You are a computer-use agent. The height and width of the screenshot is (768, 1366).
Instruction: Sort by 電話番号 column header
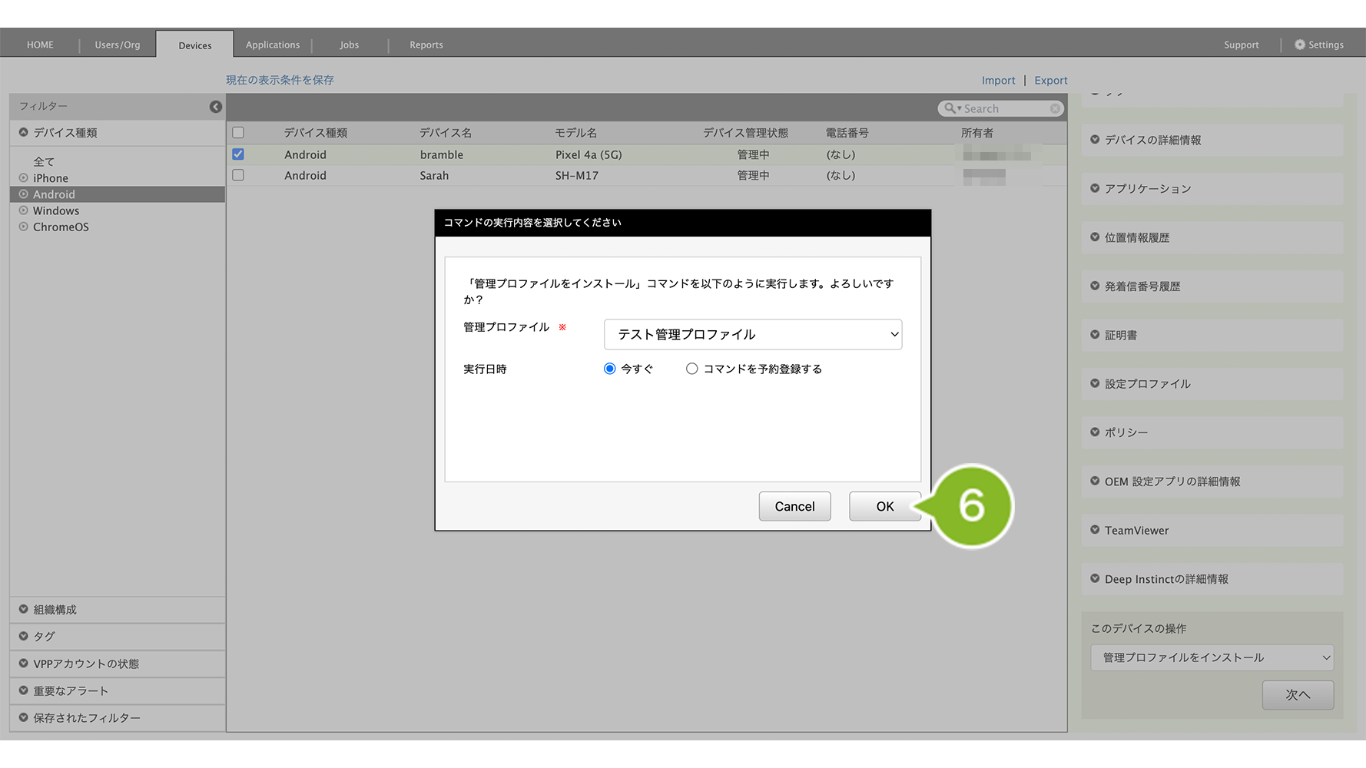pos(847,133)
